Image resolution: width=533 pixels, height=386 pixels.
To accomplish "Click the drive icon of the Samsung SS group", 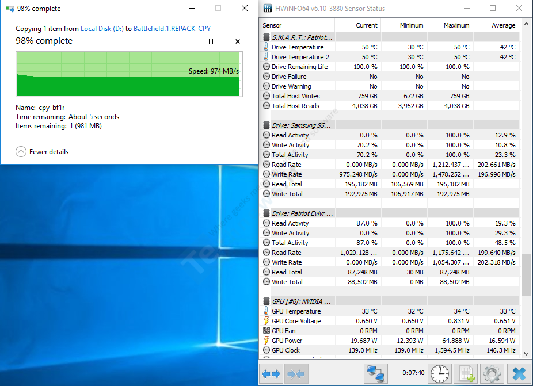I will pyautogui.click(x=266, y=125).
